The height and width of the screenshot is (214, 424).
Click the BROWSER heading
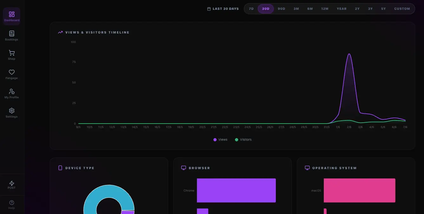click(199, 168)
